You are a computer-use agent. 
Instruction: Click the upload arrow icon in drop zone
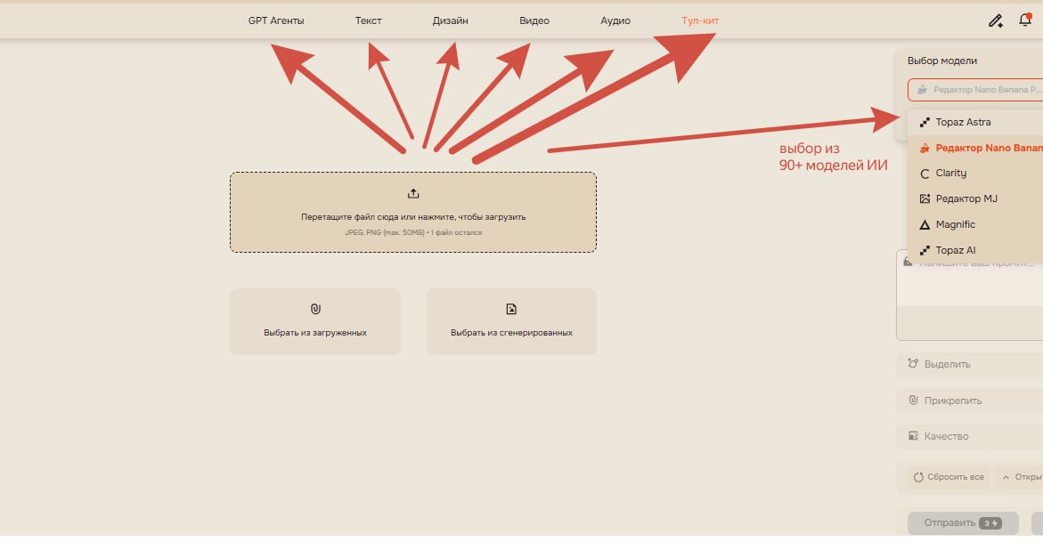[413, 193]
